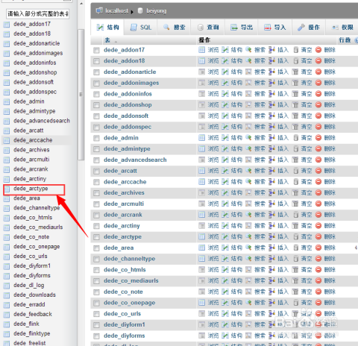
Task: Click search icon in dede_area row
Action: click(248, 248)
